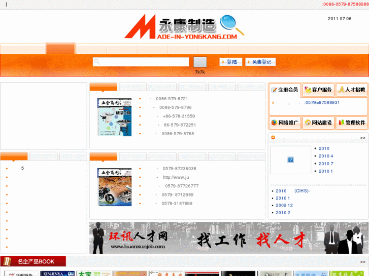Click the orange circle icon in news header

point(273,137)
